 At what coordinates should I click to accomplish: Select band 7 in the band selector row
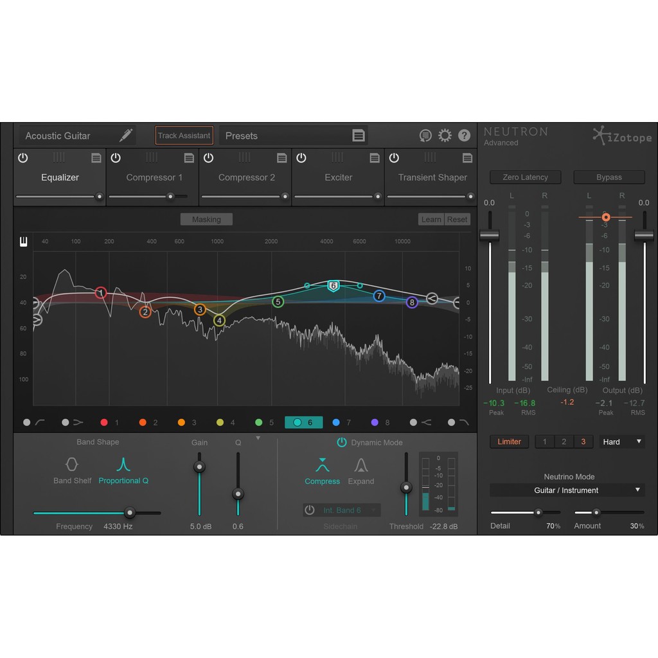[342, 422]
